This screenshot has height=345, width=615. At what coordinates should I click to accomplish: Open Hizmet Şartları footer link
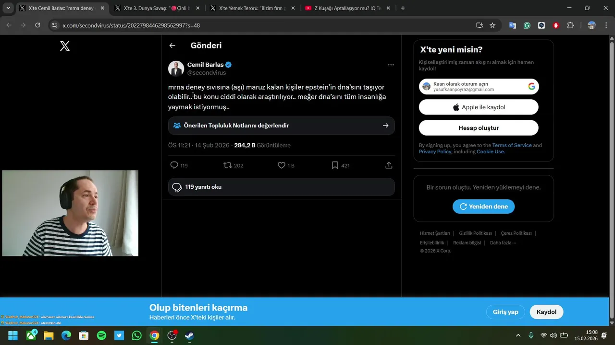coord(435,233)
